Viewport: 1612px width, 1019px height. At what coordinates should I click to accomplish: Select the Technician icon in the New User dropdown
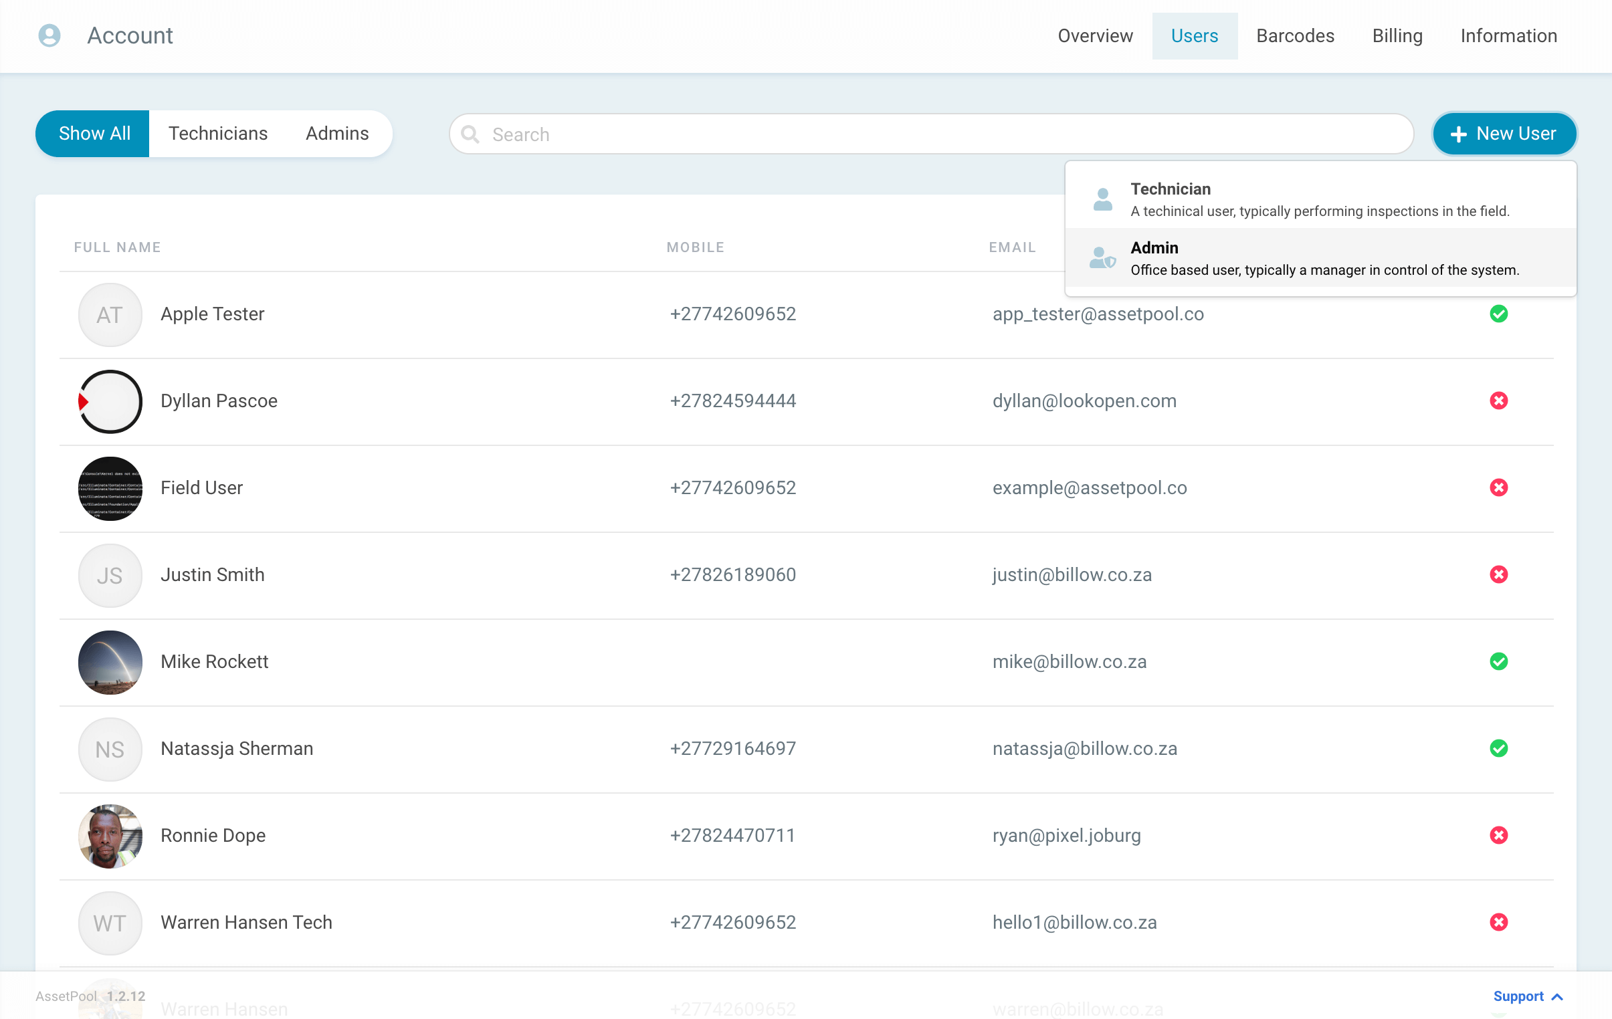(1102, 198)
